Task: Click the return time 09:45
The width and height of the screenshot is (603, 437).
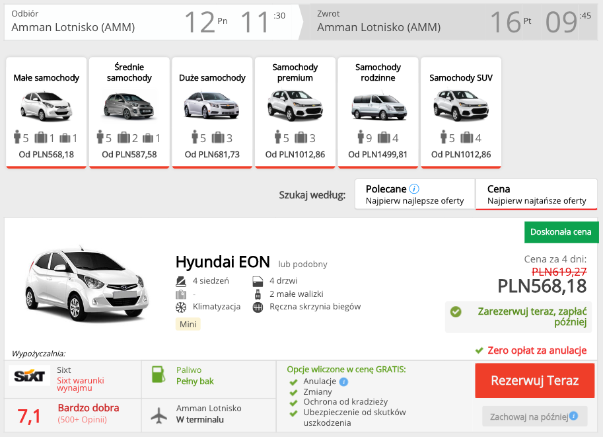Action: tap(568, 22)
